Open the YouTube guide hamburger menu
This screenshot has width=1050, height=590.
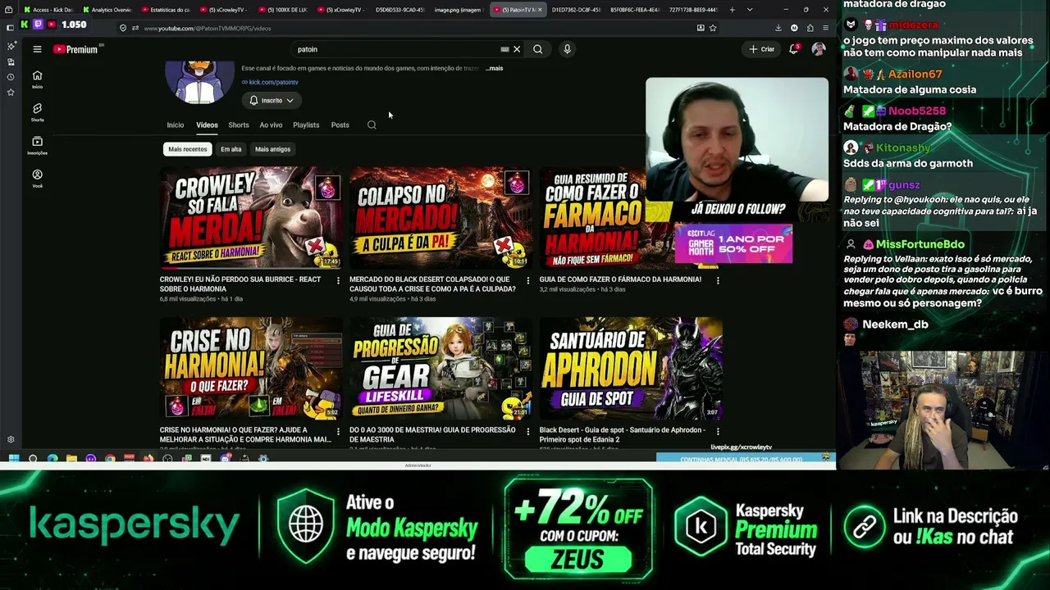[37, 49]
